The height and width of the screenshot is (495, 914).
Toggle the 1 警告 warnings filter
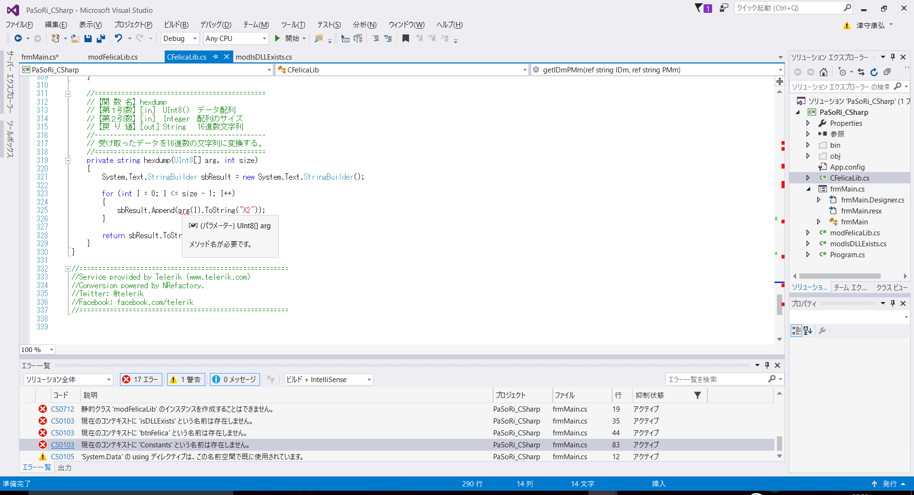pos(186,379)
